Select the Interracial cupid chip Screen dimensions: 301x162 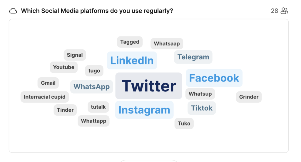click(x=45, y=97)
